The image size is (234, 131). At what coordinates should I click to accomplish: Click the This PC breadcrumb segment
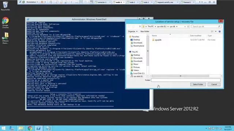[x=151, y=27]
